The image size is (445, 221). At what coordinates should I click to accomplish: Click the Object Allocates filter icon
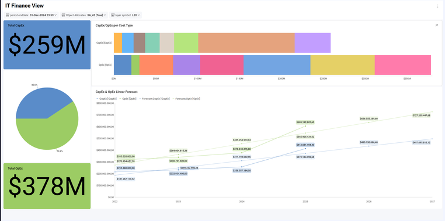click(x=64, y=15)
